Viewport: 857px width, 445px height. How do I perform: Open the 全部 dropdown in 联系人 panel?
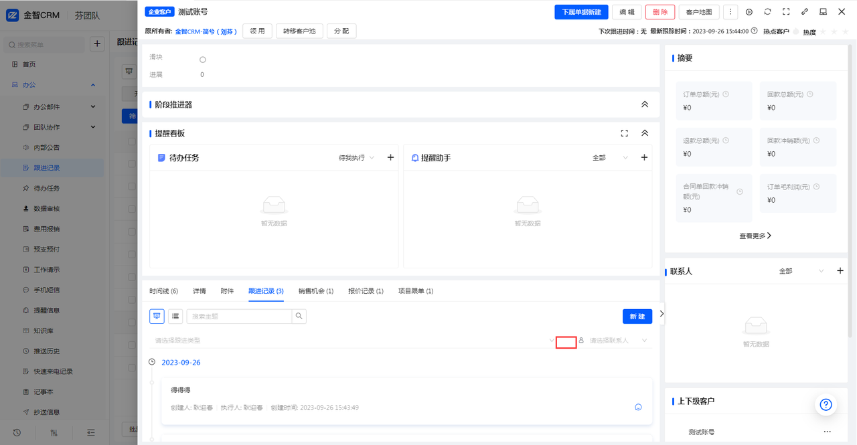(801, 271)
